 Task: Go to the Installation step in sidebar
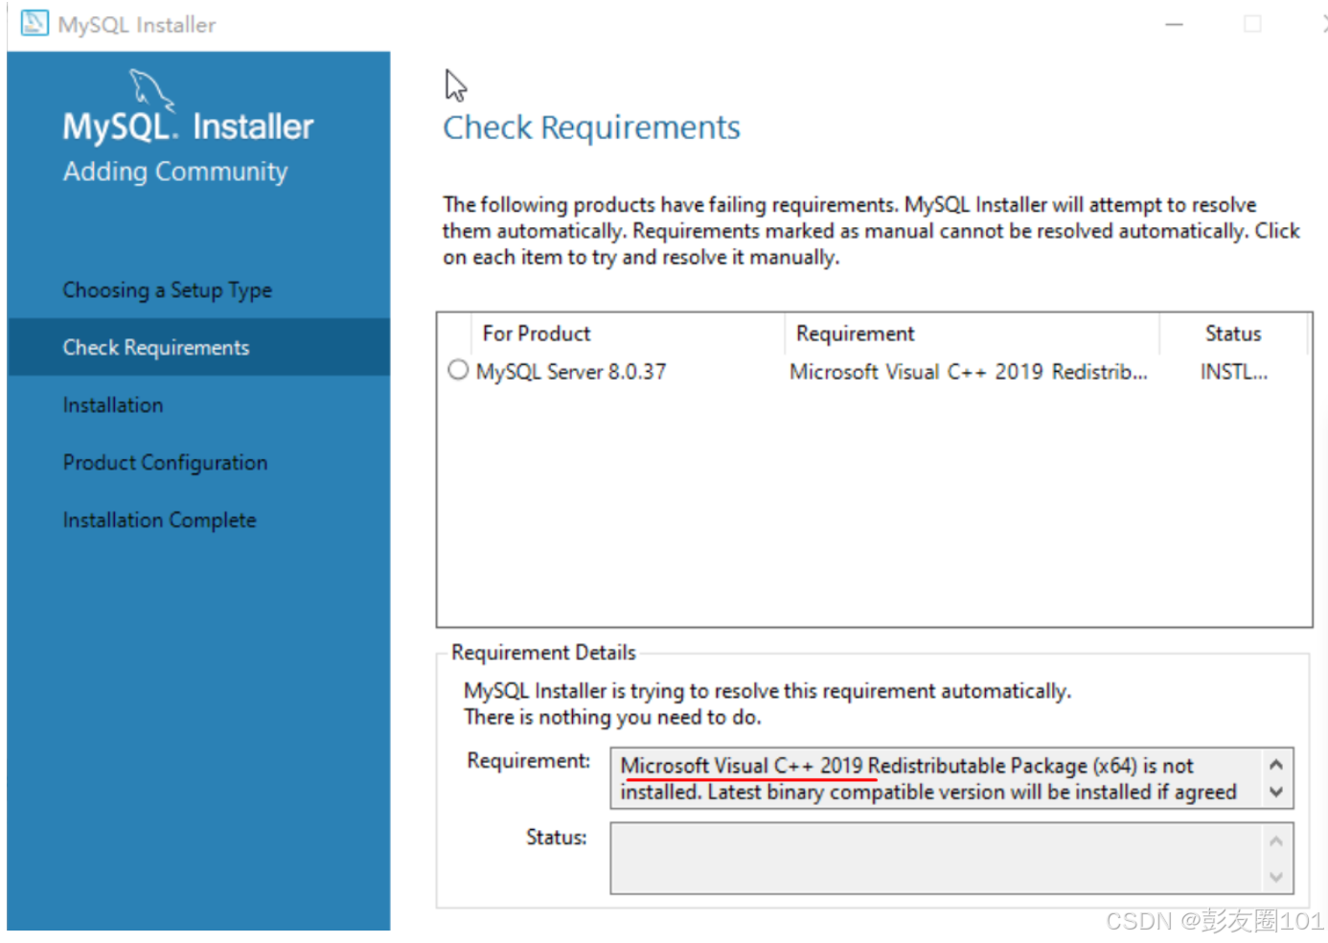112,405
